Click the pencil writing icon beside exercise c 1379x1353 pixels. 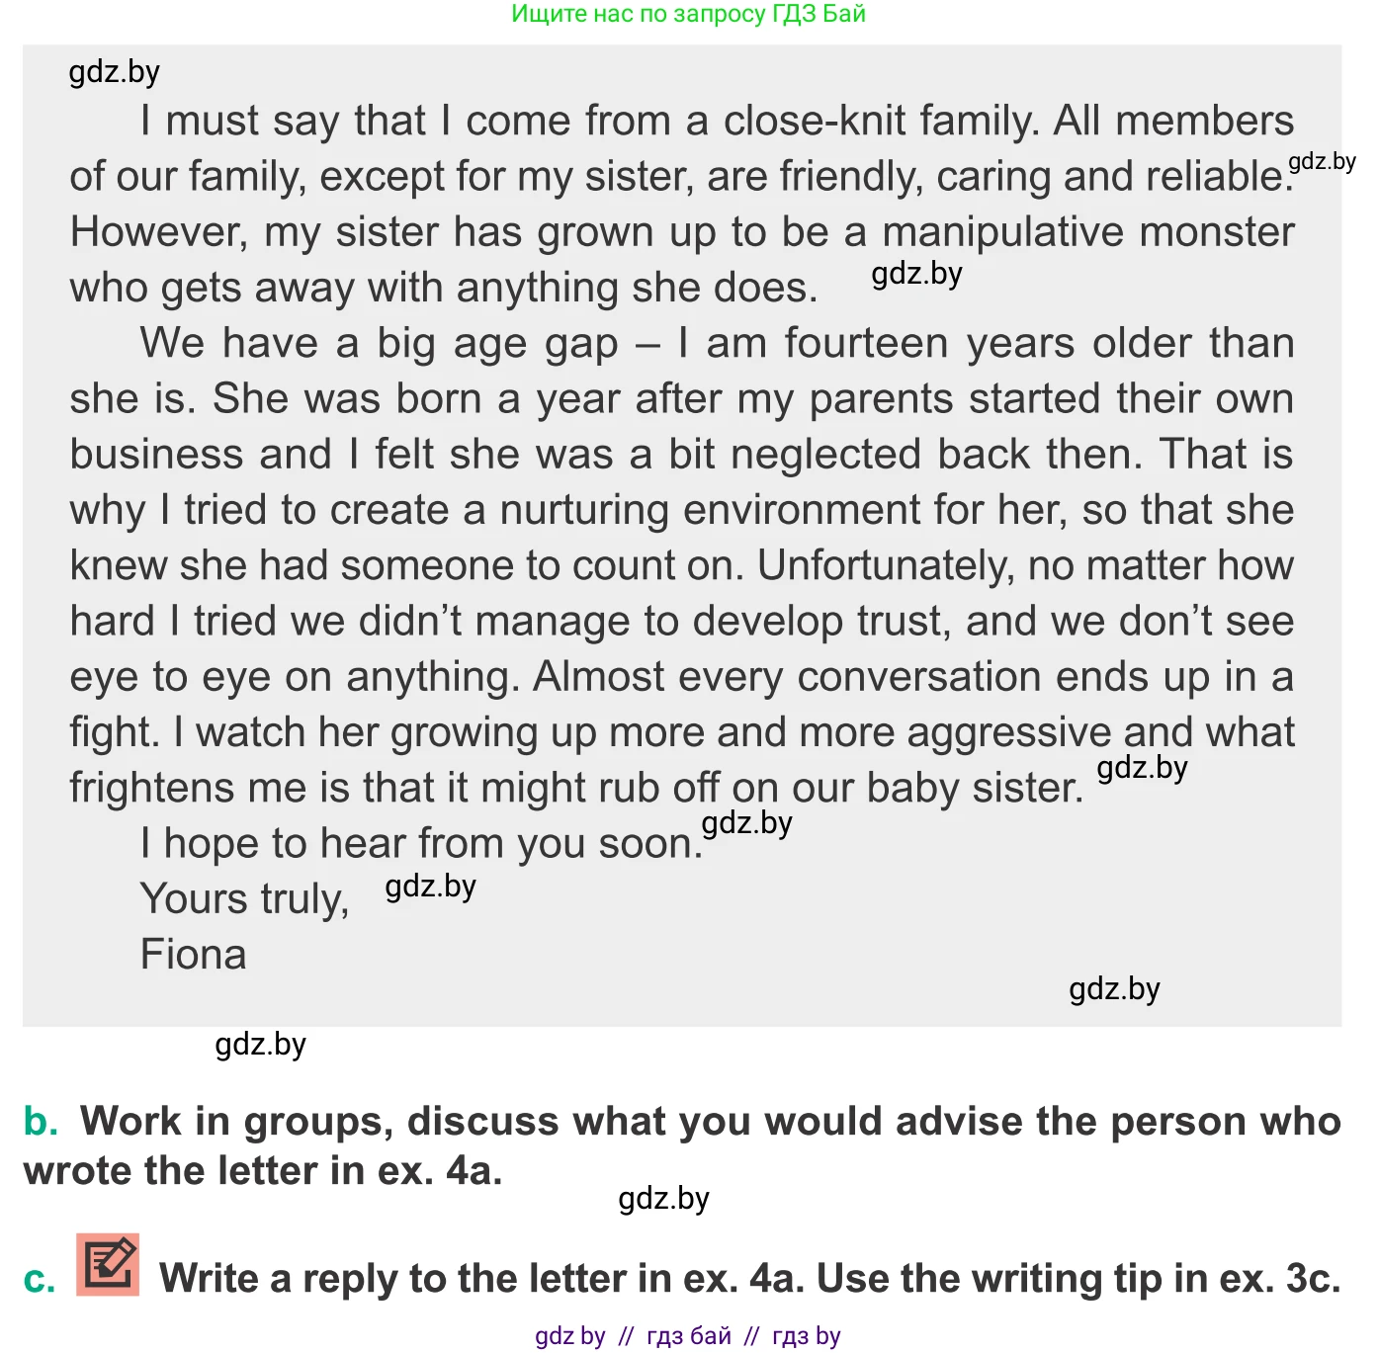pos(108,1264)
